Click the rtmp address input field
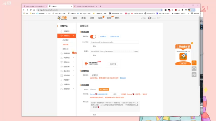The image size is (216, 121). (x=114, y=42)
